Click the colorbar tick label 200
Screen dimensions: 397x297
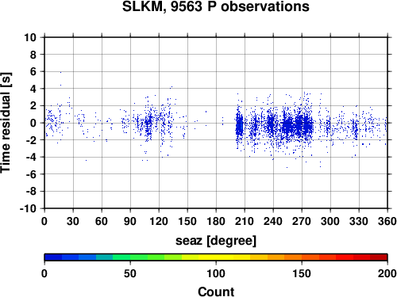[387, 273]
